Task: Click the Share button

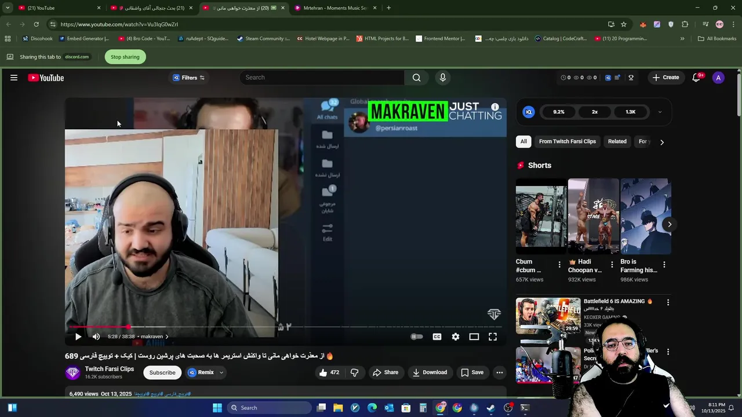Action: click(385, 372)
